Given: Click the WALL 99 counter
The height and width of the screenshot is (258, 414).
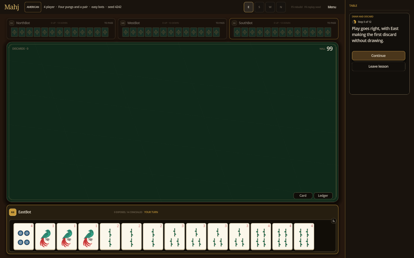Looking at the screenshot, I should tap(326, 49).
